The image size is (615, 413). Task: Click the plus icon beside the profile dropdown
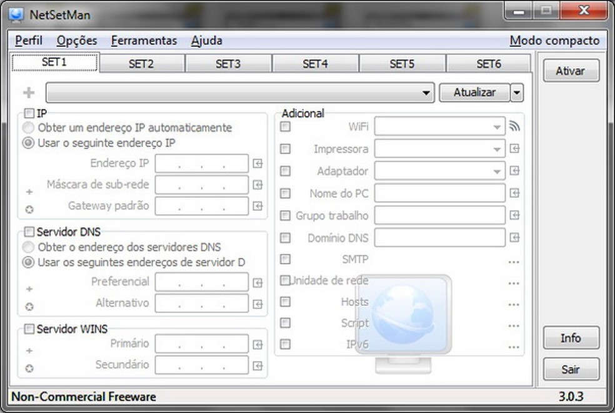29,93
